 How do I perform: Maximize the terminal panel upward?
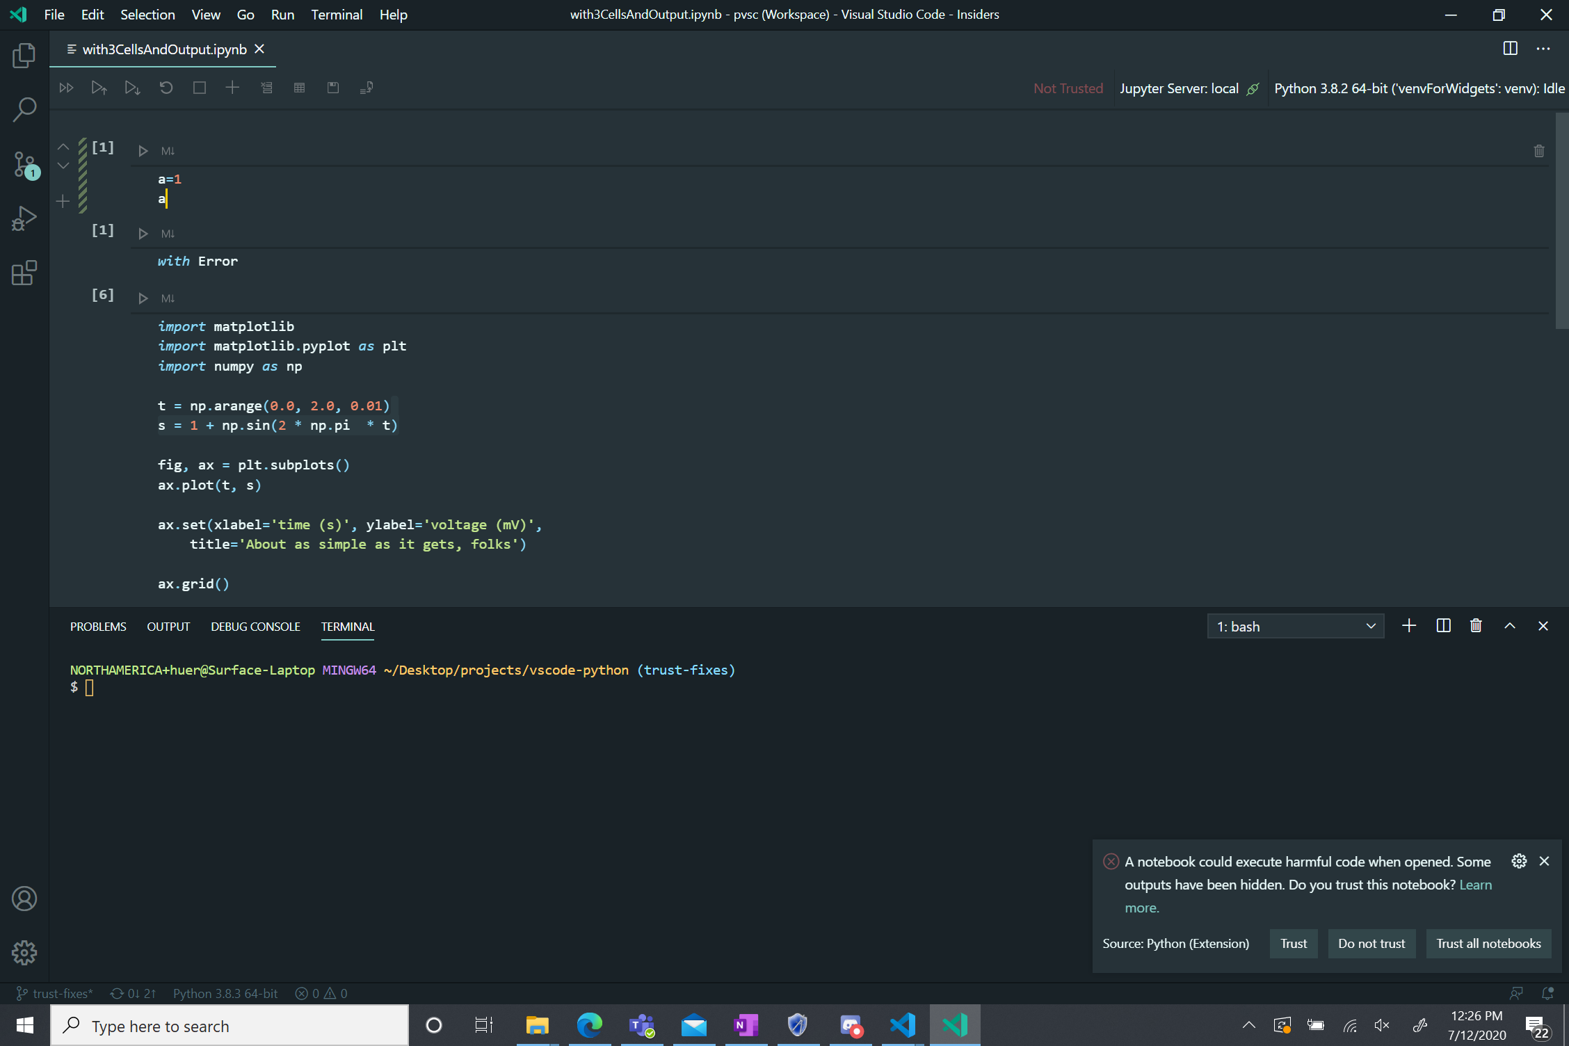tap(1510, 626)
